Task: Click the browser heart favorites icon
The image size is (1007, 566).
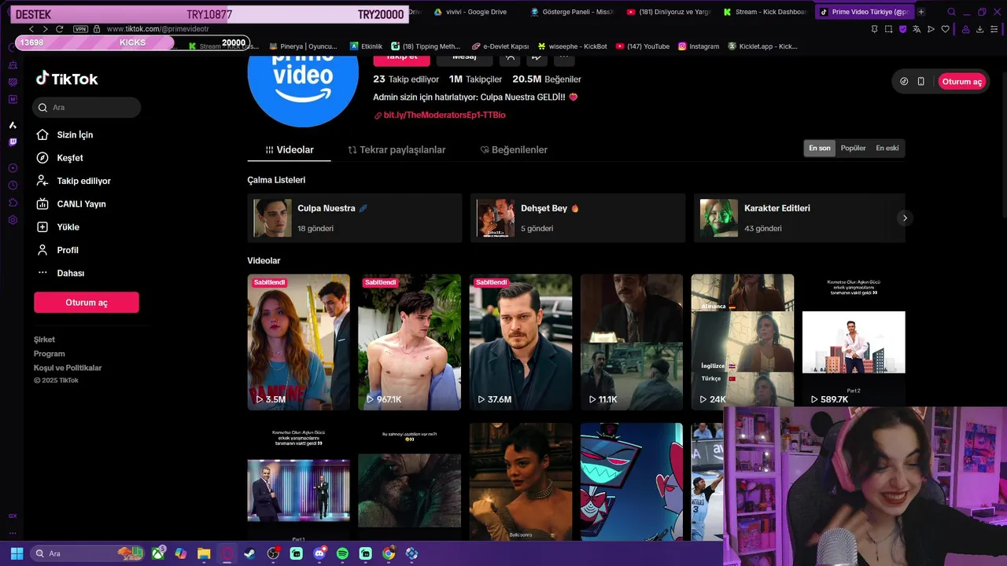Action: point(945,29)
